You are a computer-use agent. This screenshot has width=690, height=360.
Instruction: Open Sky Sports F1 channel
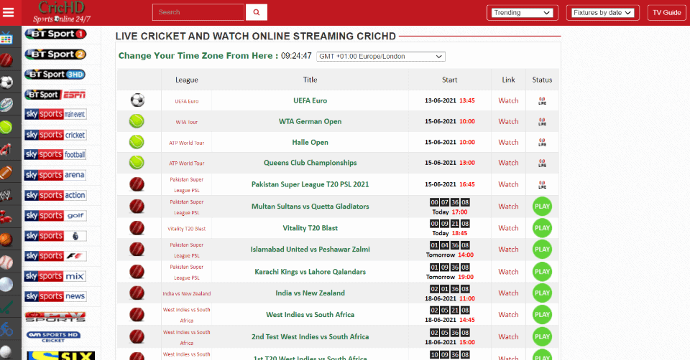tap(55, 256)
